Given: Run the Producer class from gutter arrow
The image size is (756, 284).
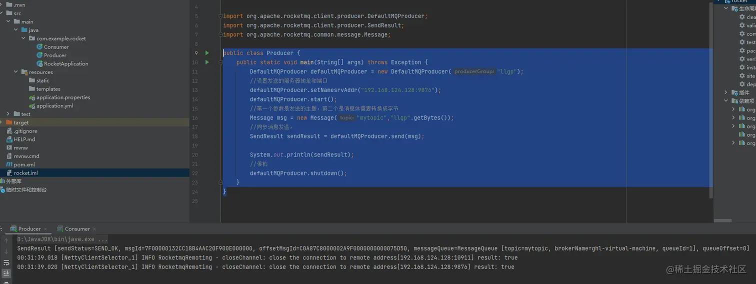Looking at the screenshot, I should [x=207, y=53].
